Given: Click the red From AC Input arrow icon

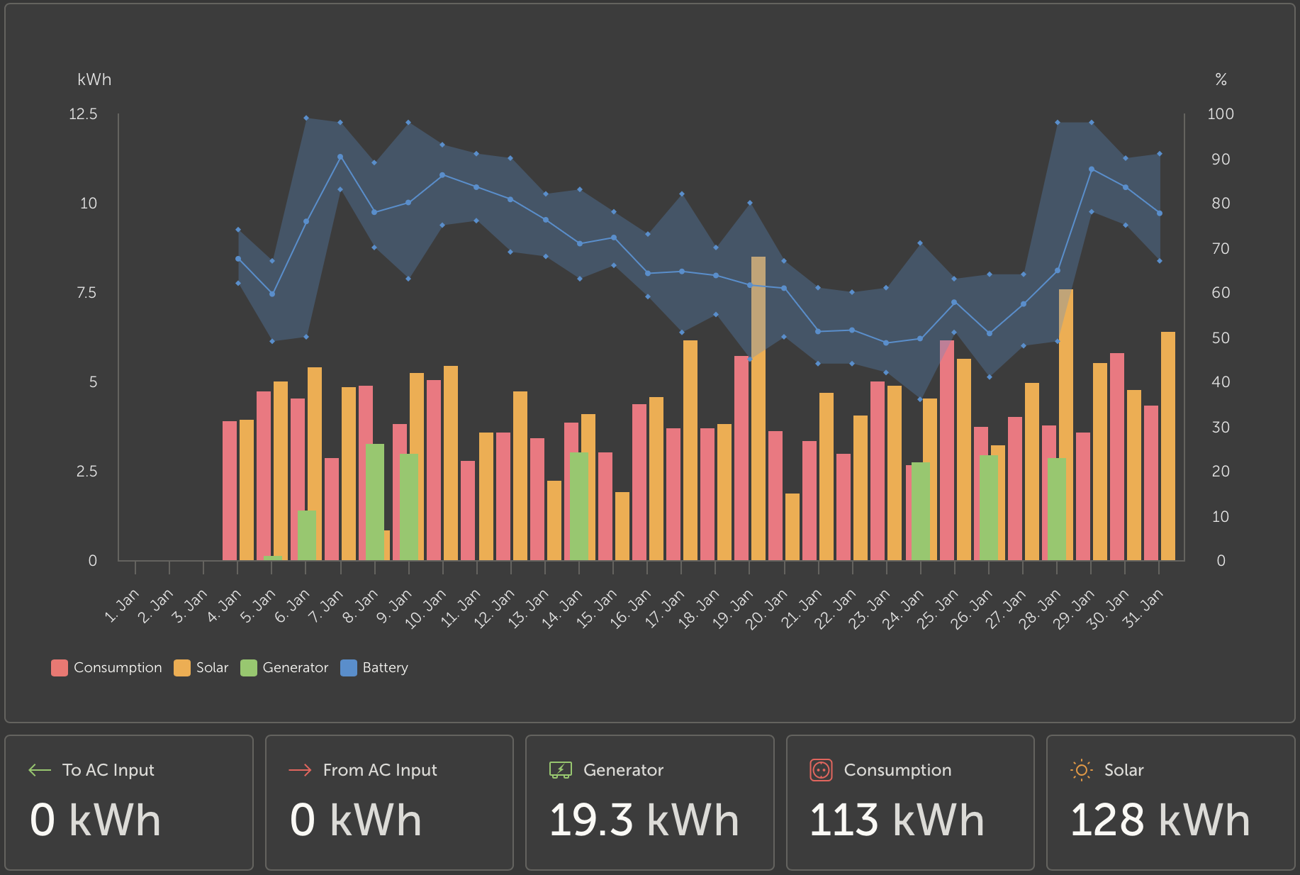Looking at the screenshot, I should tap(300, 769).
